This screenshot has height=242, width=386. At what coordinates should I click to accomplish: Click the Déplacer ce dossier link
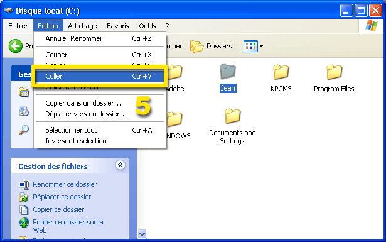(x=62, y=197)
